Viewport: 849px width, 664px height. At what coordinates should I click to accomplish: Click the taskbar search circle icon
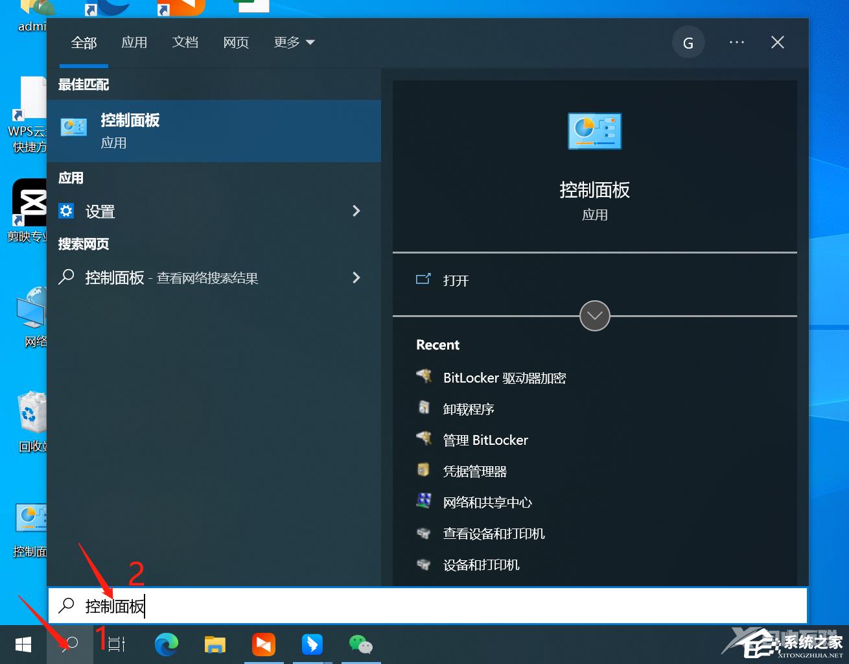pos(70,645)
